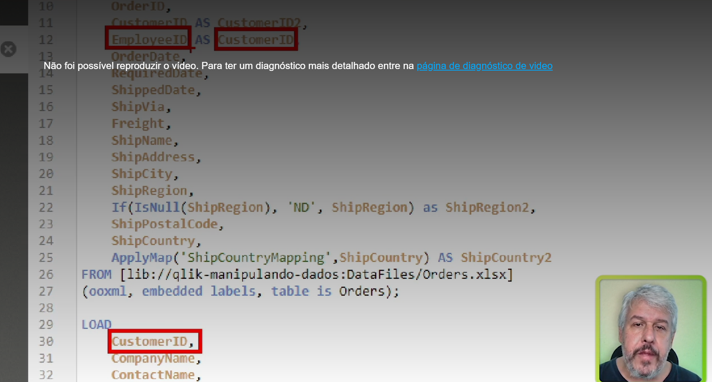Click 'ShipPostalCode' on line 23

(x=164, y=224)
